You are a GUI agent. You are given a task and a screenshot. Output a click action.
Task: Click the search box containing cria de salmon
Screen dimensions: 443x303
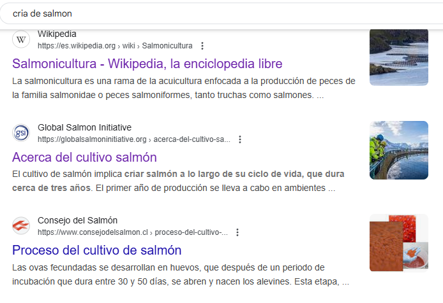(x=221, y=13)
